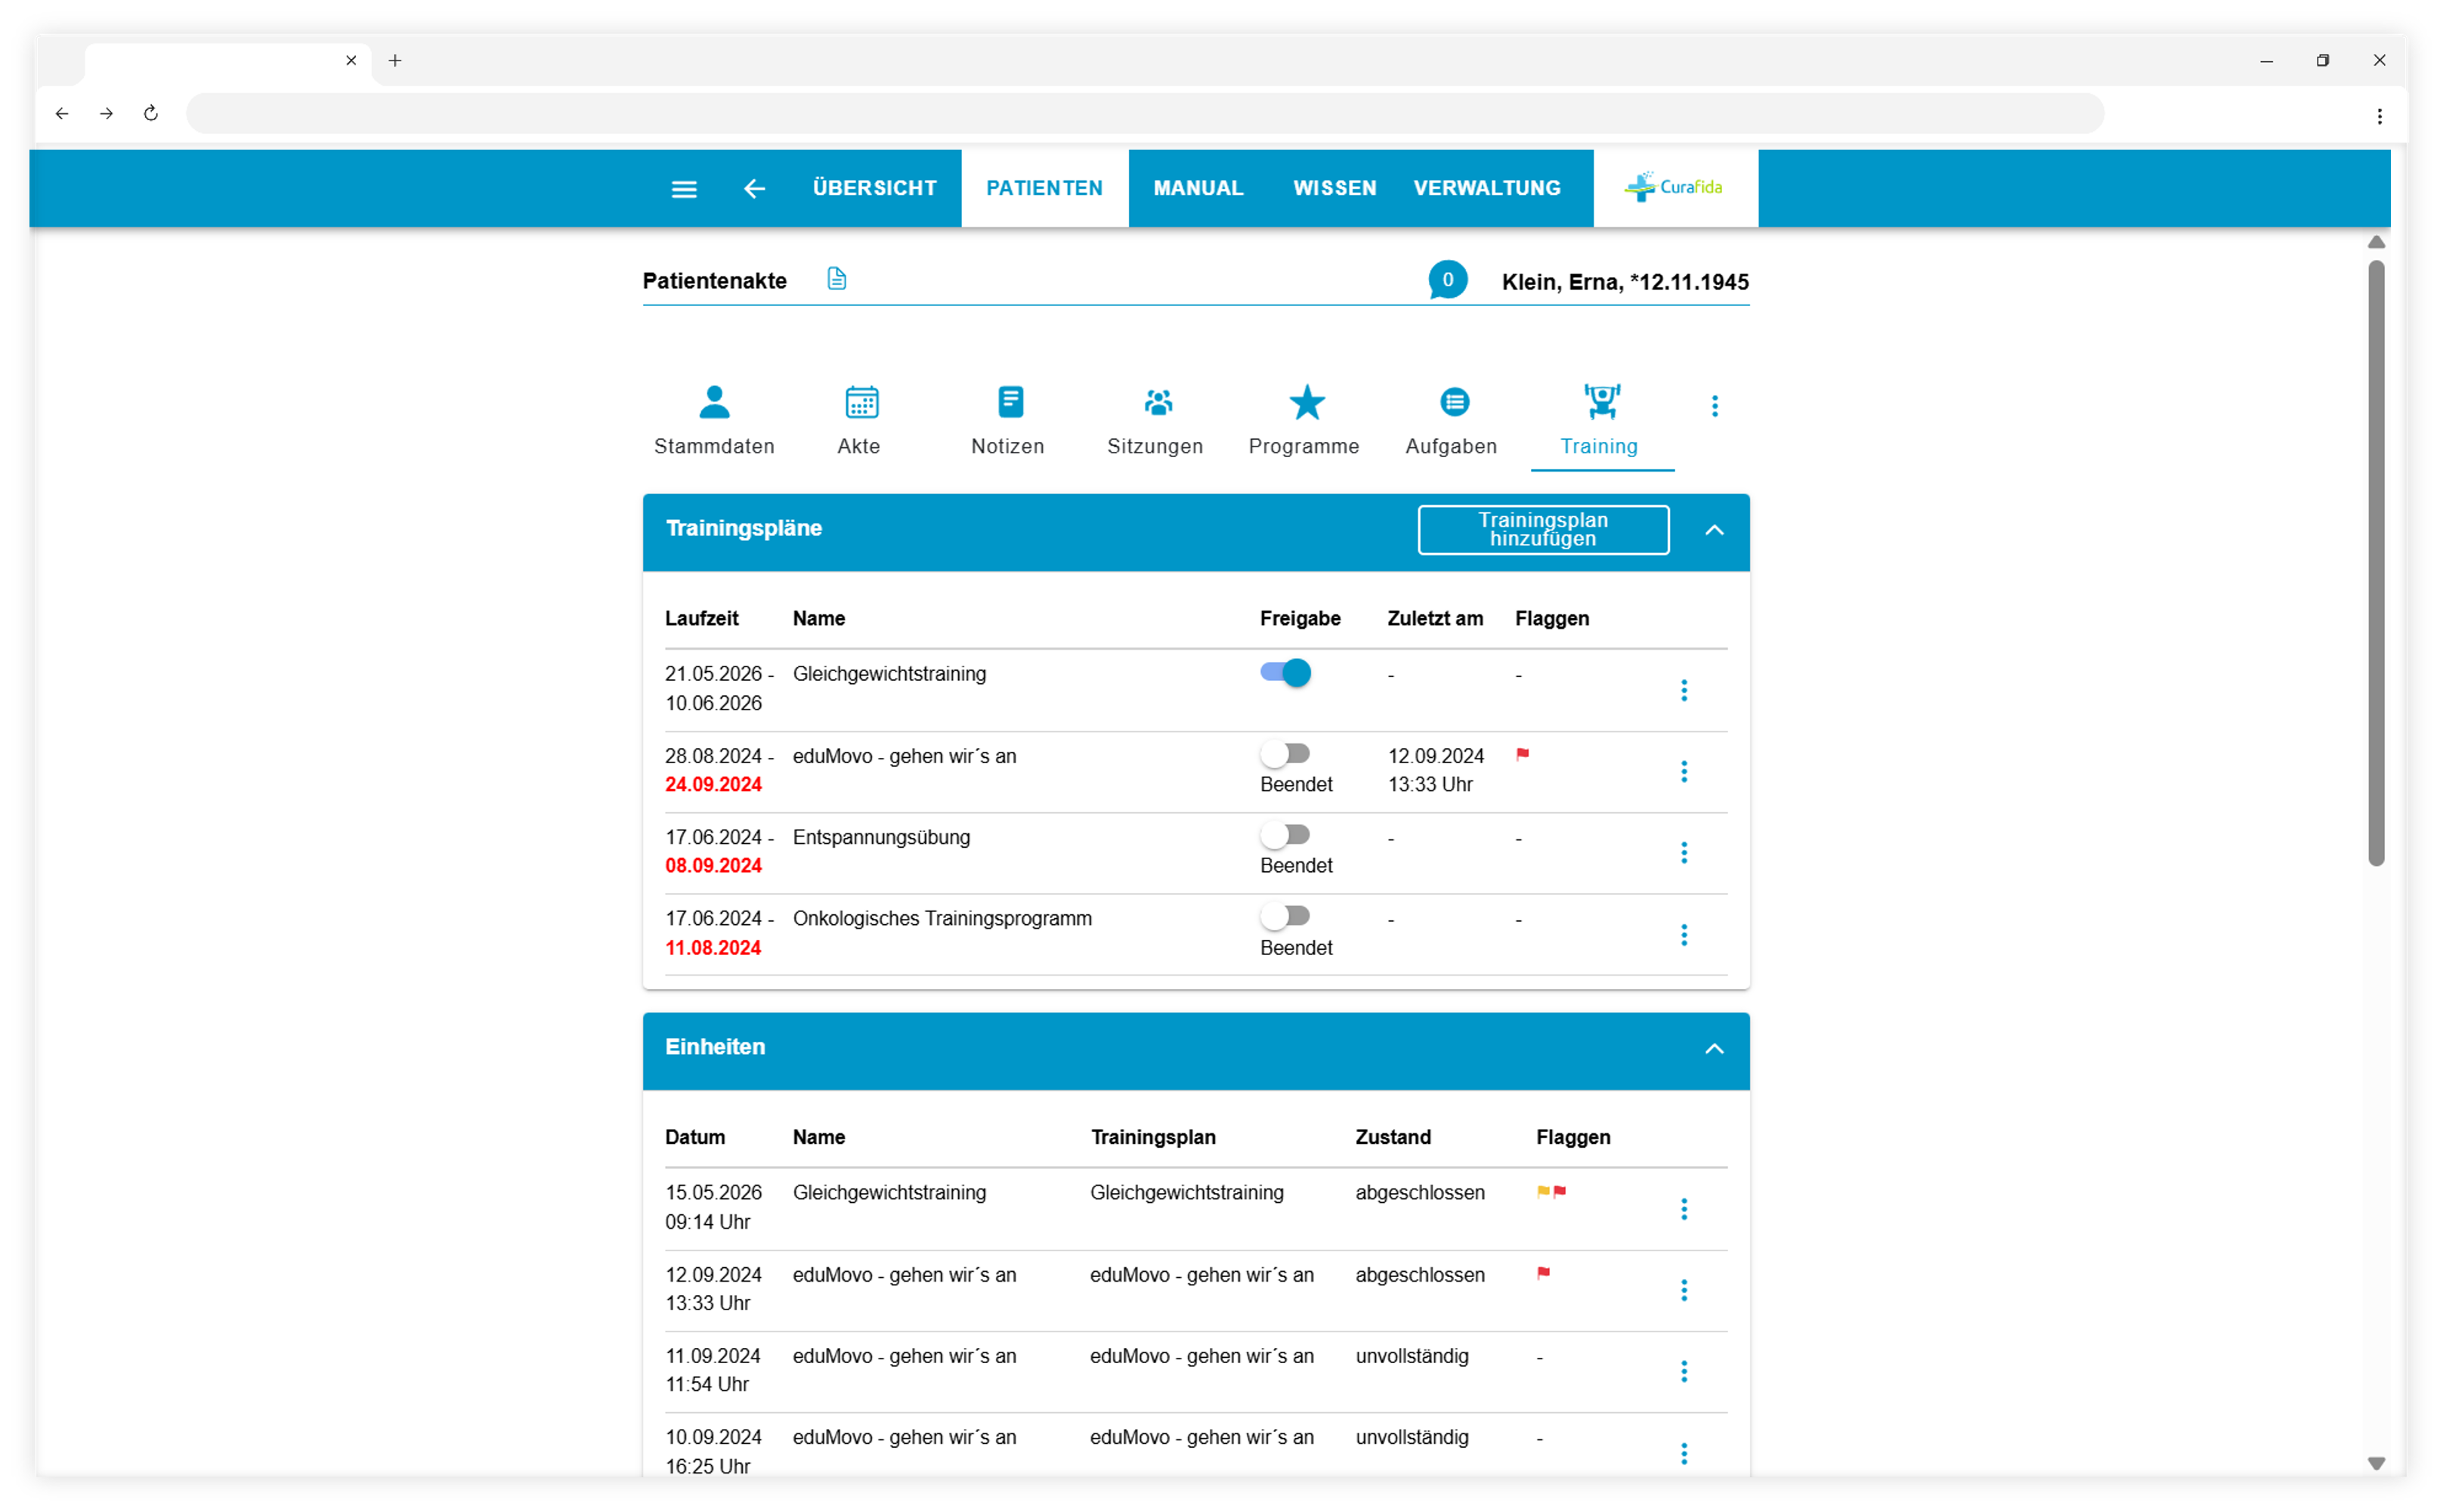Open the MANUAL menu

tap(1198, 188)
